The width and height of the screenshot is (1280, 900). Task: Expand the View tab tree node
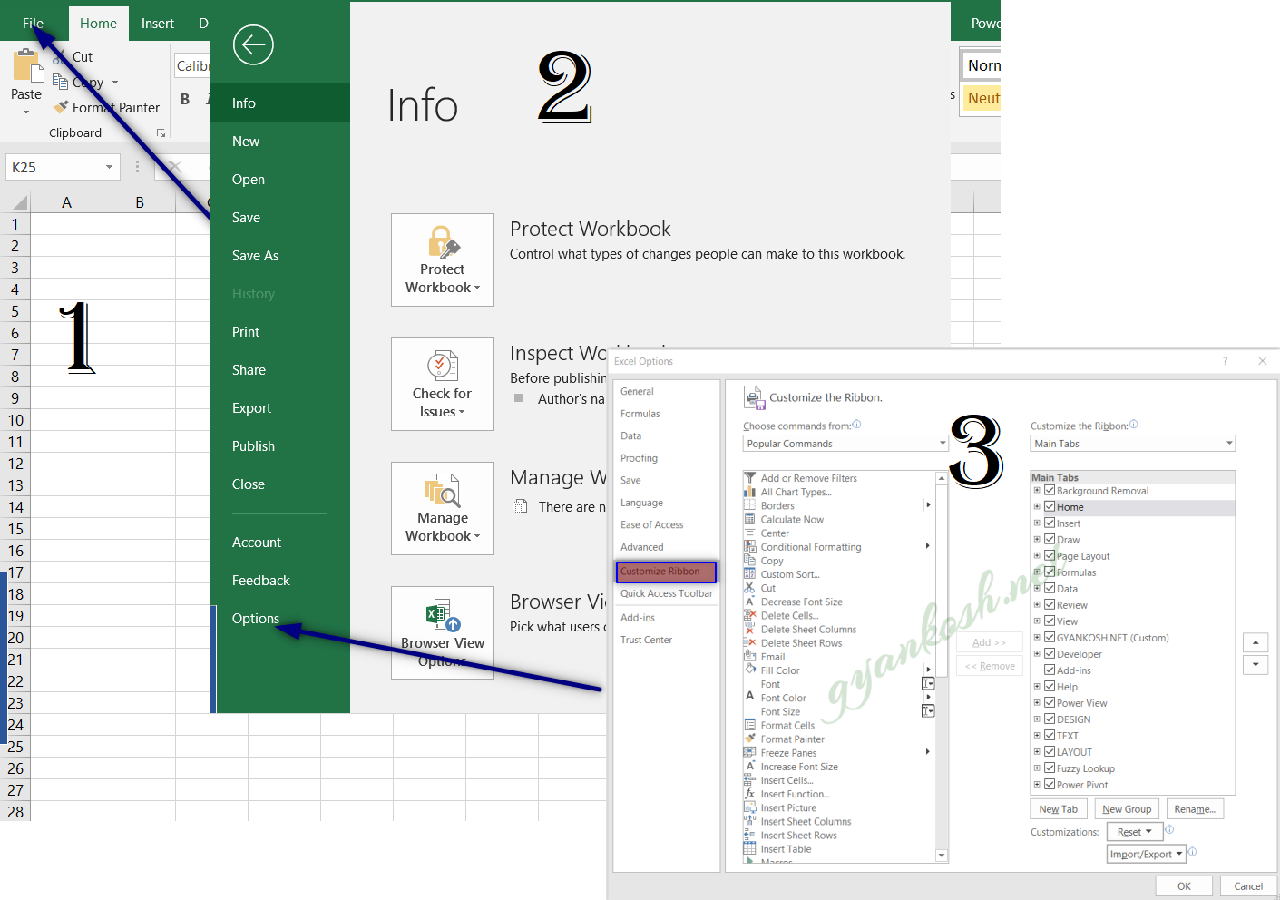pos(1037,621)
